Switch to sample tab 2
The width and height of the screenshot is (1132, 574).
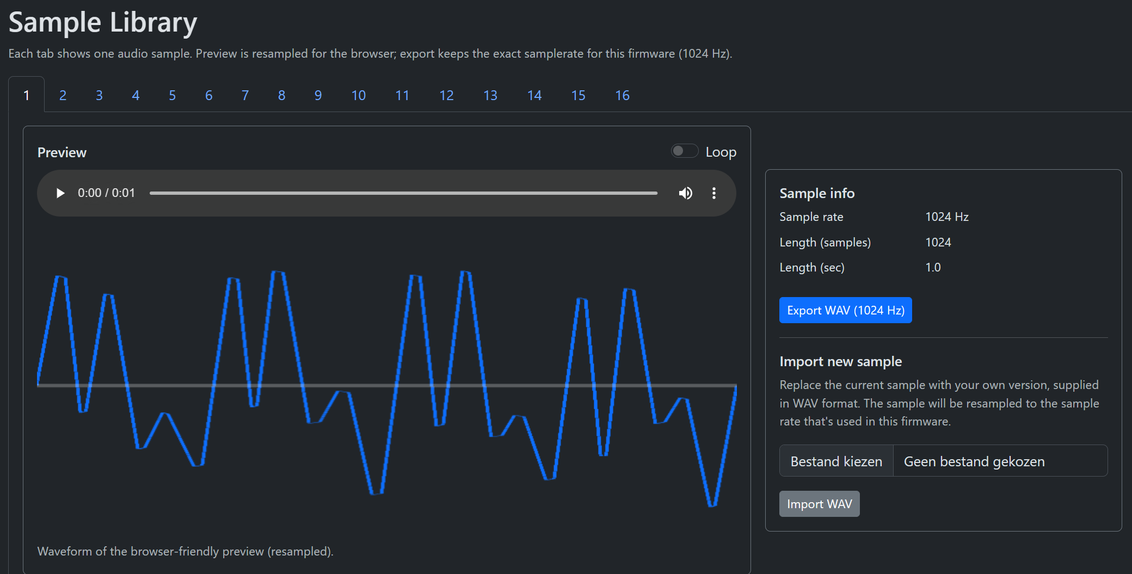(x=63, y=95)
